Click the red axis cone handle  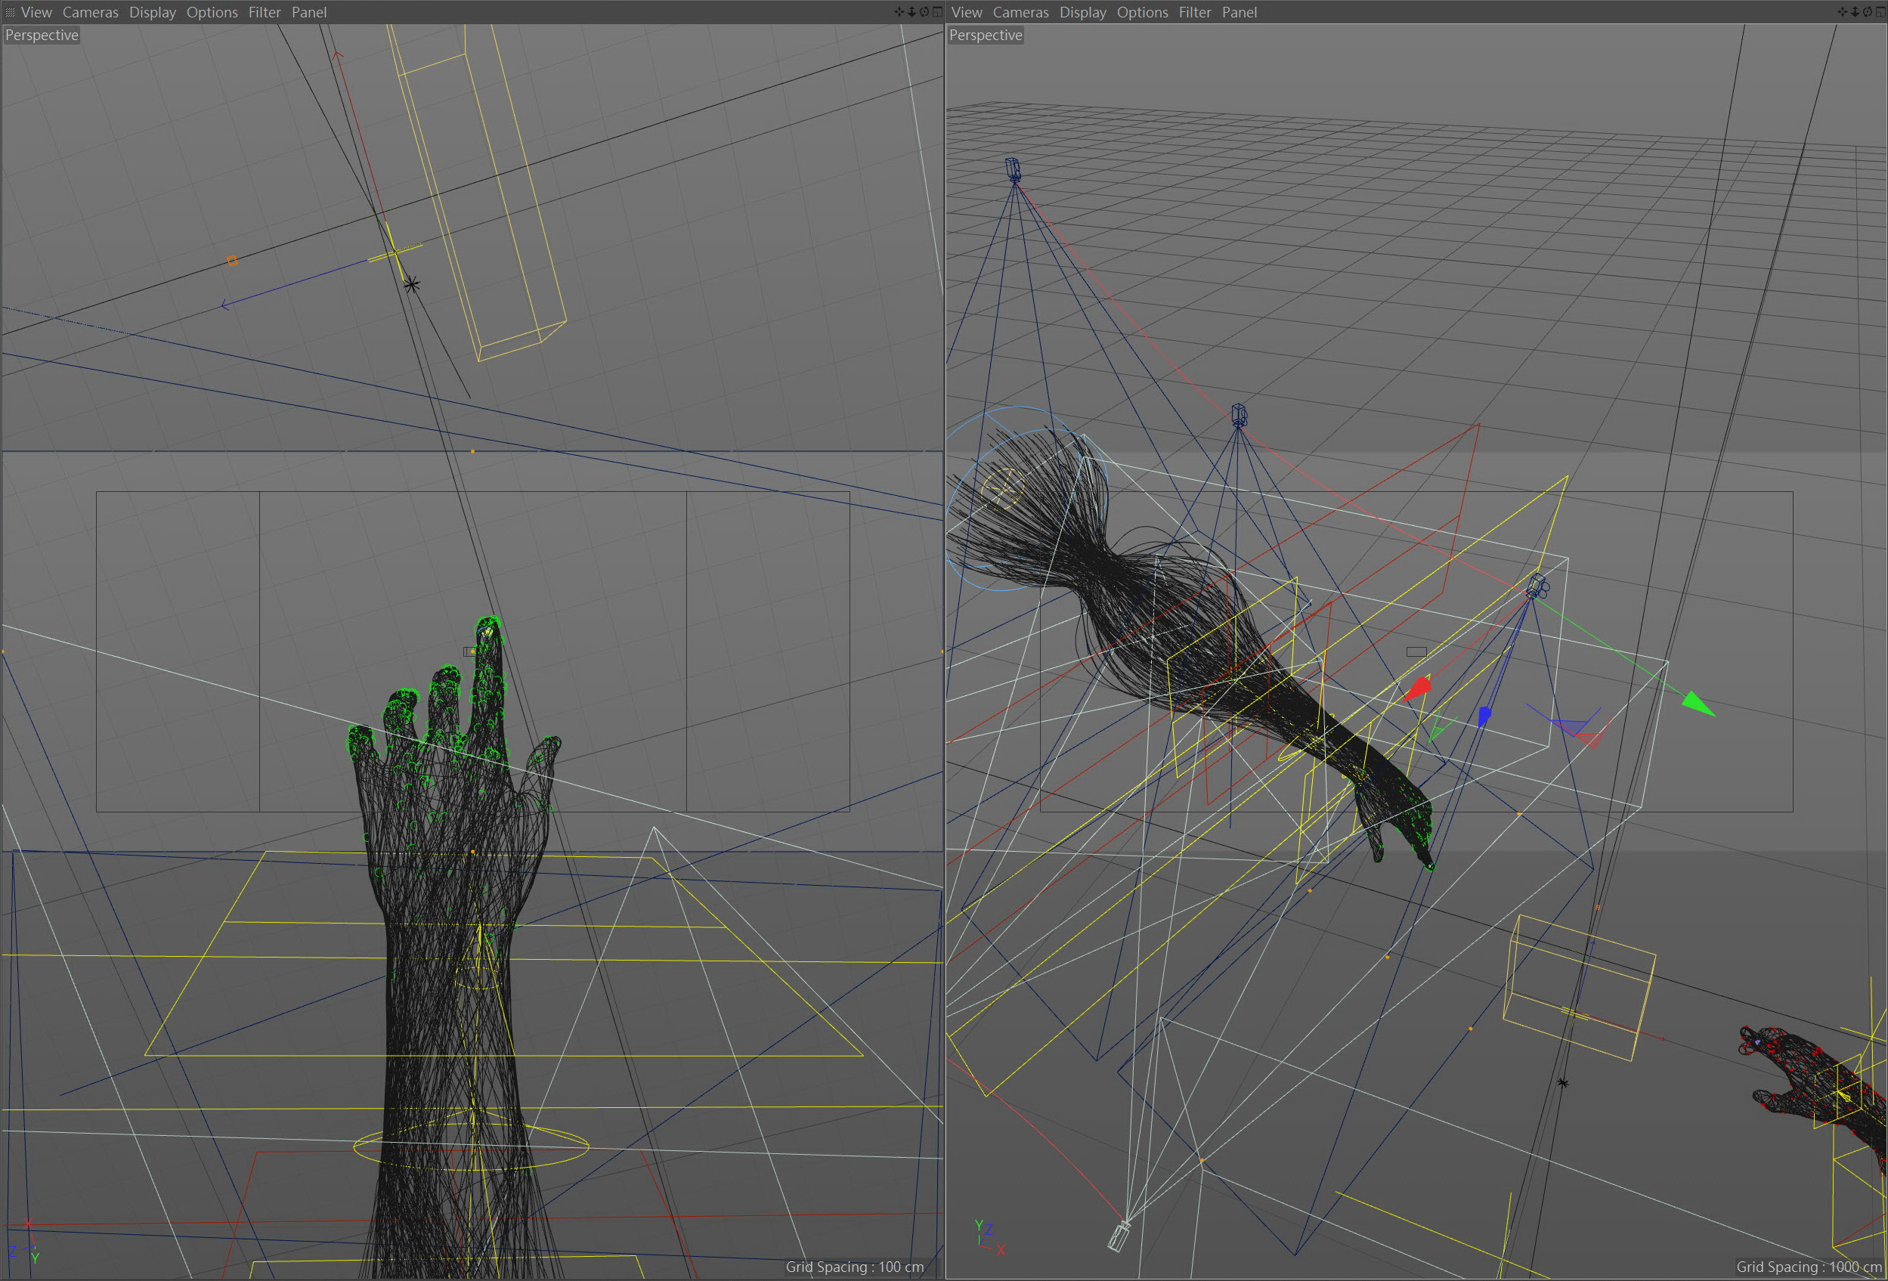1418,690
